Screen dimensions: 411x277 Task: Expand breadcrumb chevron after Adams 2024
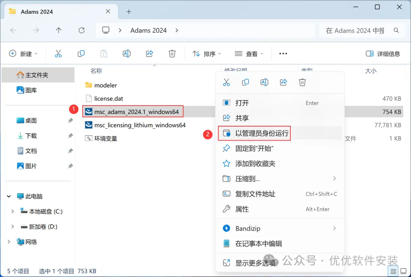coord(177,30)
